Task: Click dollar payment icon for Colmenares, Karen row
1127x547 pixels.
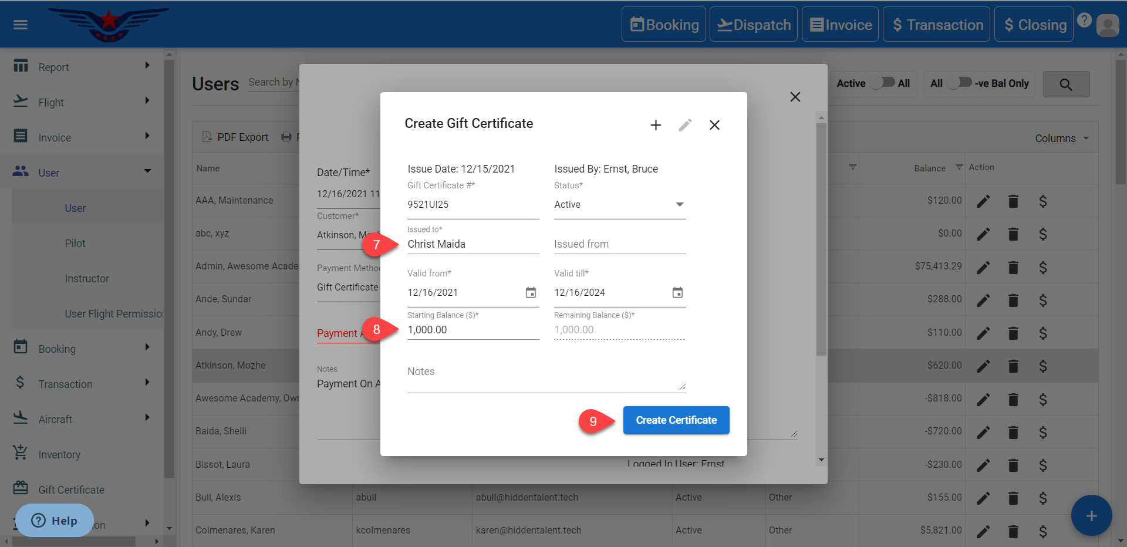Action: 1043,531
